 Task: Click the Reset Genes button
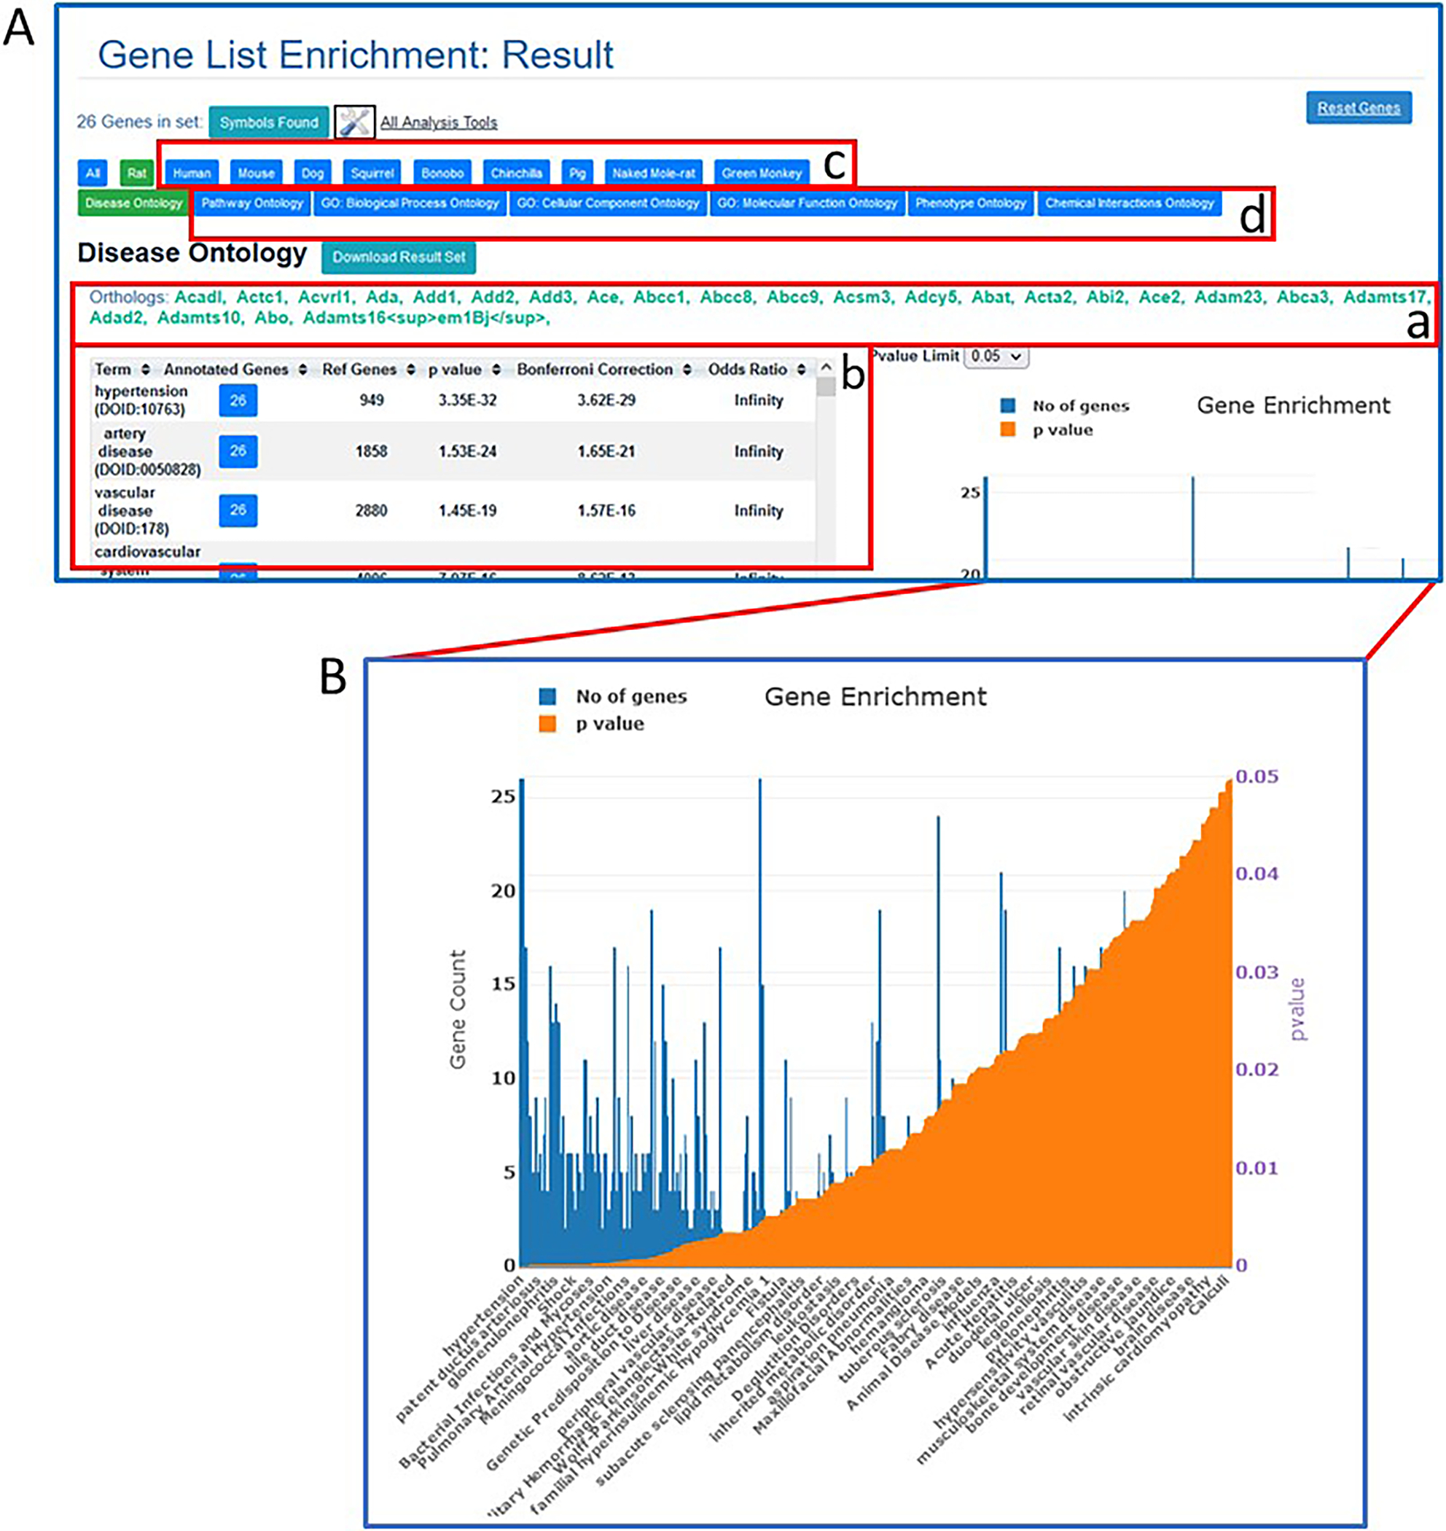[x=1359, y=108]
